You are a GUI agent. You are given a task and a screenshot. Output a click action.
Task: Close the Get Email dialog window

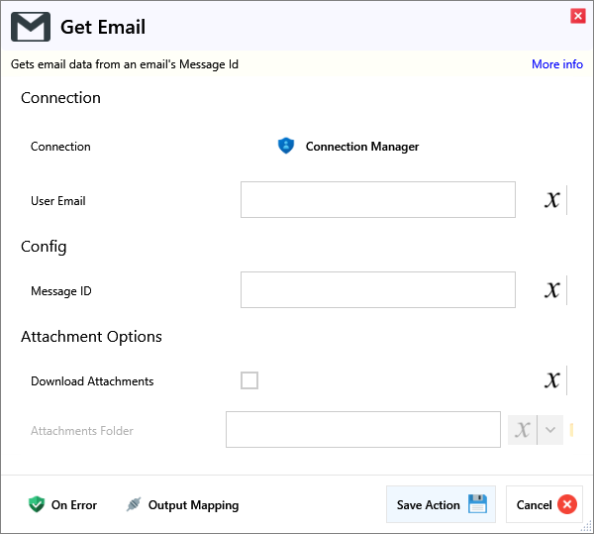[x=577, y=16]
